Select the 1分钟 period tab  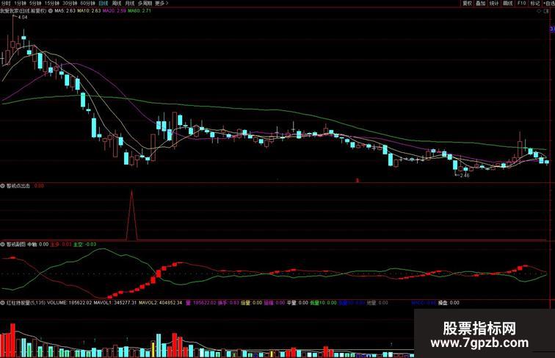pos(21,3)
